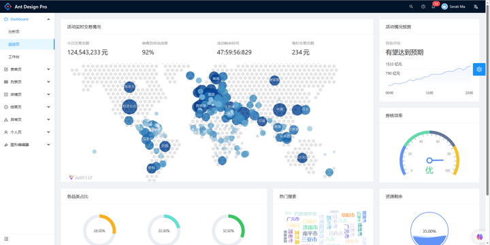The image size is (490, 245).
Task: Expand the 表单页 menu chevron
Action: pyautogui.click(x=48, y=69)
